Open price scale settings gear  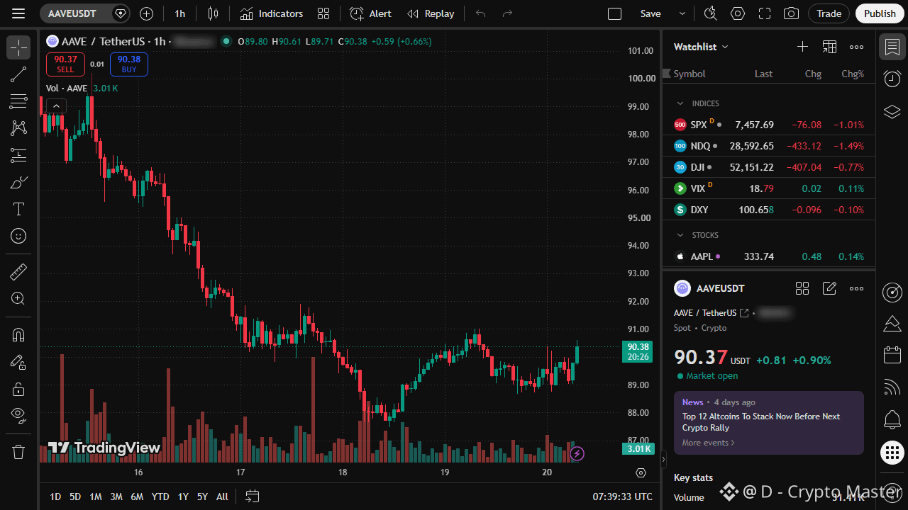click(641, 473)
